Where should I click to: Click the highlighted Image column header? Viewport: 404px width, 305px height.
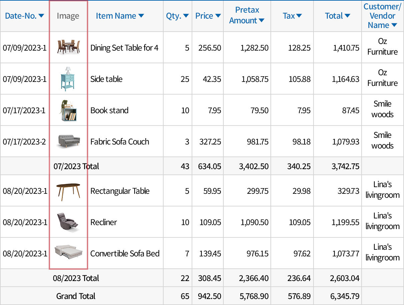68,16
